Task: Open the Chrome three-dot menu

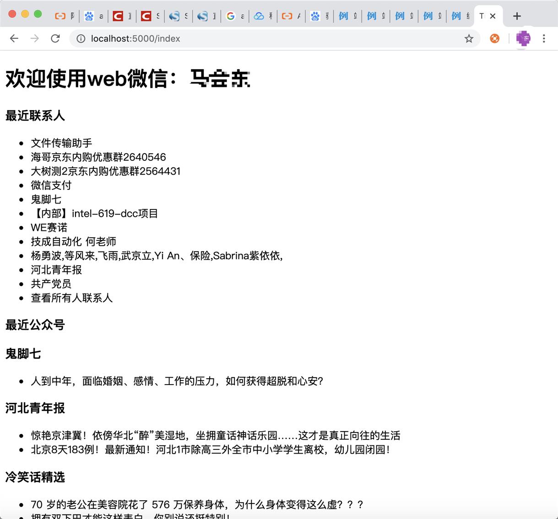Action: (544, 39)
